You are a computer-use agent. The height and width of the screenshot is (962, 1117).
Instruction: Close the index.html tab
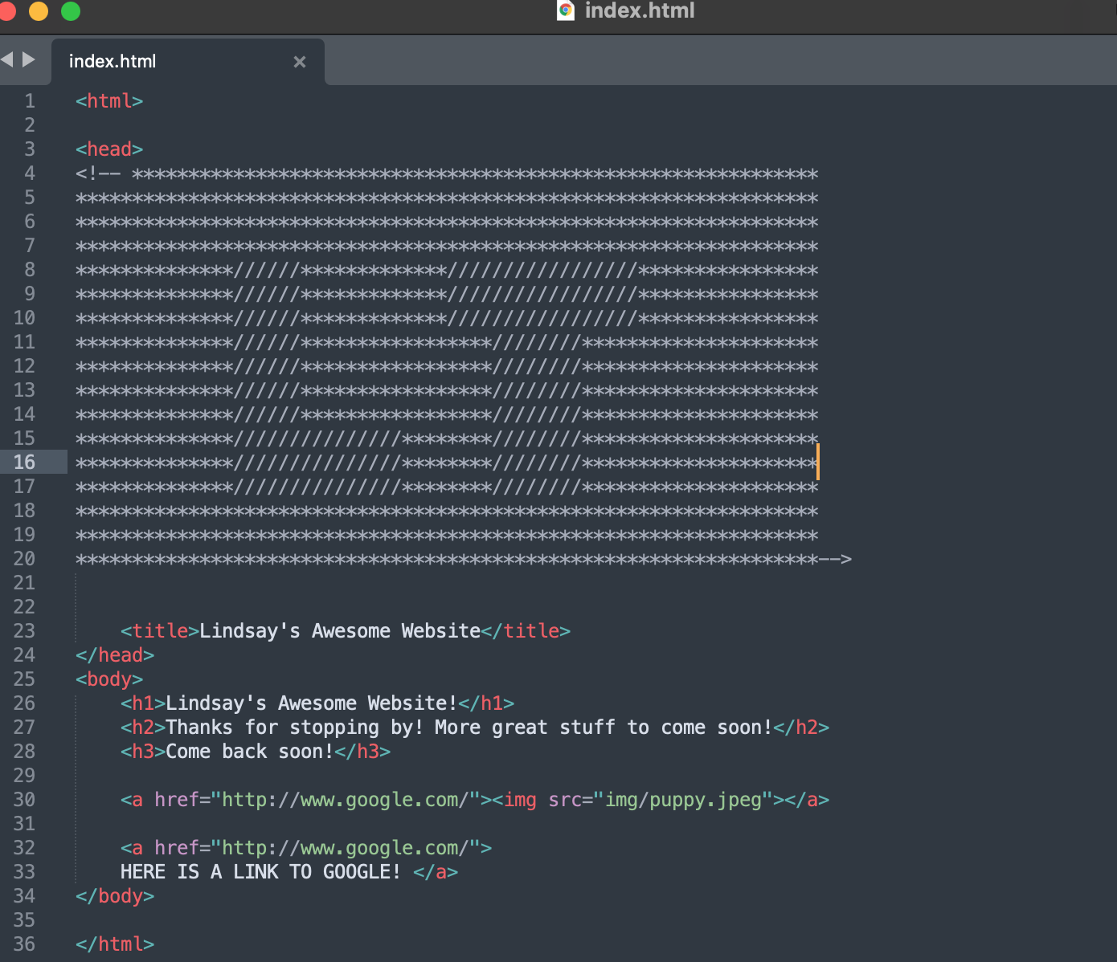click(300, 62)
